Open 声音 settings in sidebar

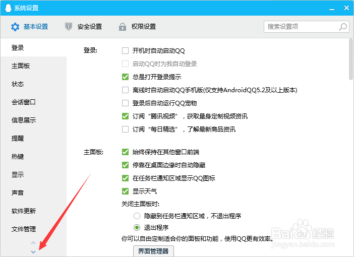coord(33,192)
